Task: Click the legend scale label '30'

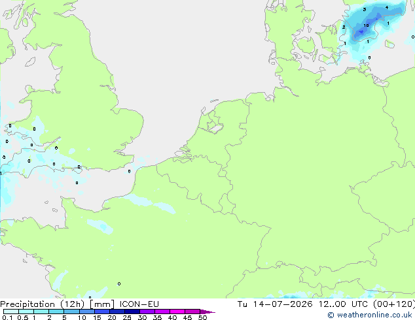Action: point(143,317)
